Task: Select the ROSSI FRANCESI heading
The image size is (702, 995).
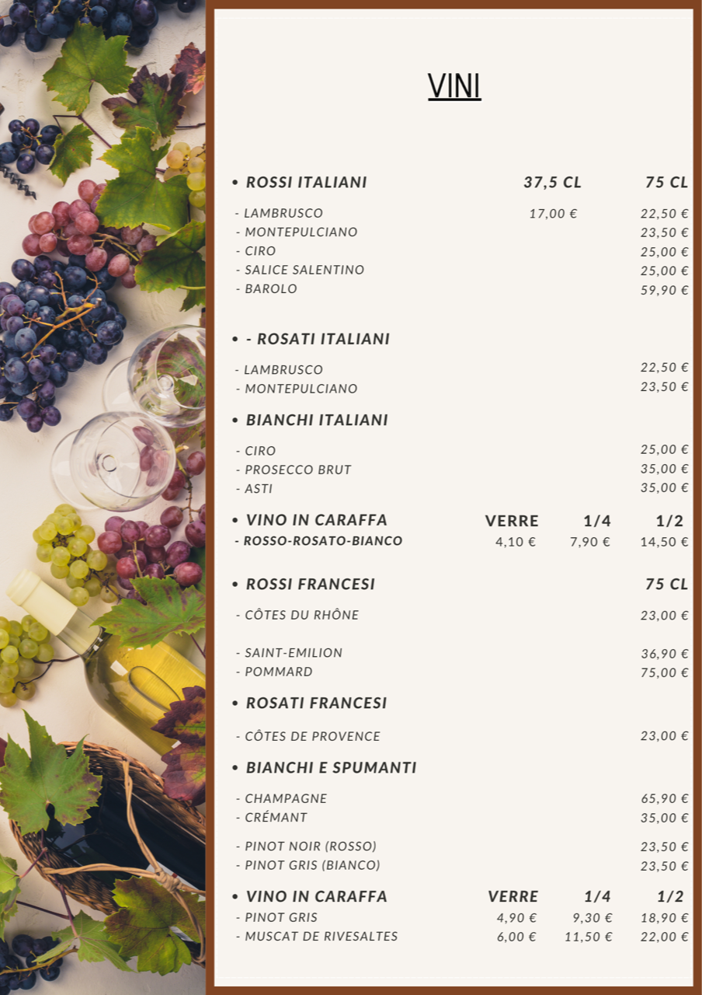Action: [310, 584]
